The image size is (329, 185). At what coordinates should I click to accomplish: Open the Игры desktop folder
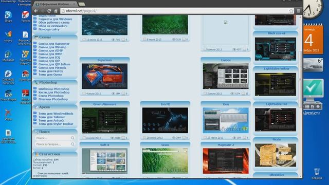(x=8, y=115)
